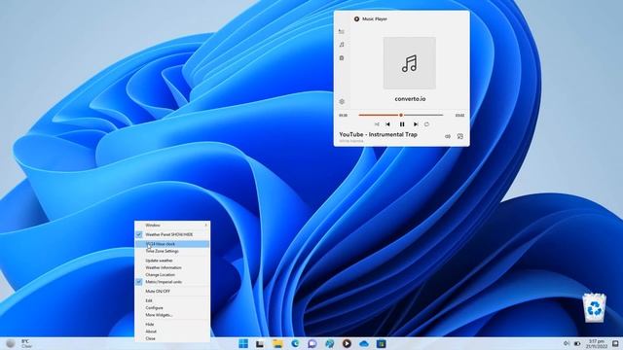Open Music Player settings gear icon

coord(342,101)
